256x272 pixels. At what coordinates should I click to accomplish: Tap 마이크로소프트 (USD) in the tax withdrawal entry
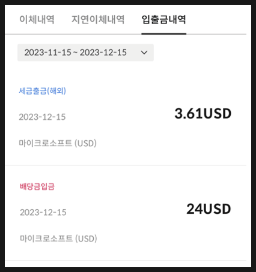coord(58,143)
